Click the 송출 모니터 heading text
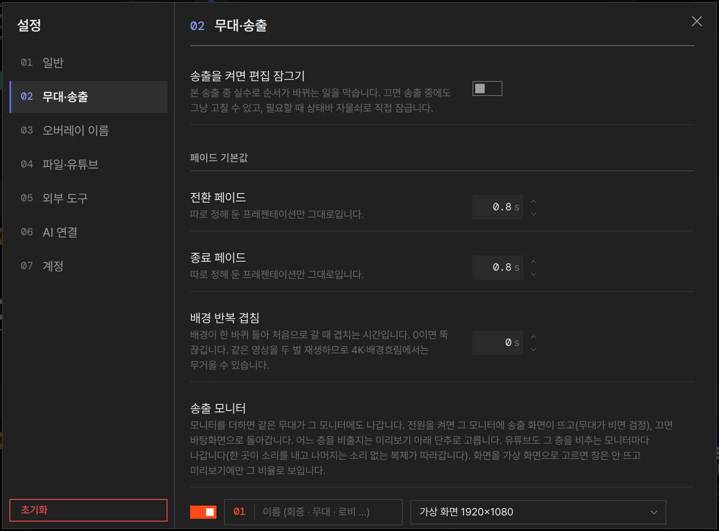This screenshot has width=719, height=531. 218,408
